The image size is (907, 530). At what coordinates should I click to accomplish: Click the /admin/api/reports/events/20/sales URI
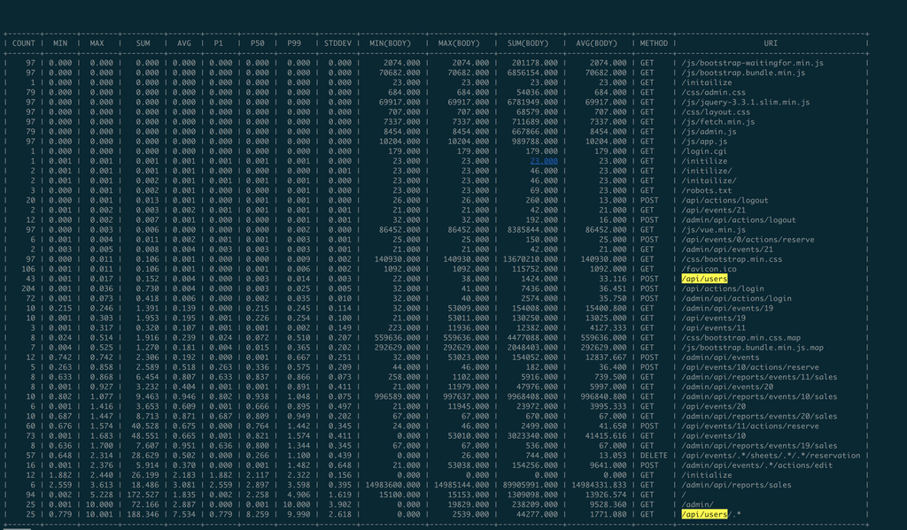759,417
